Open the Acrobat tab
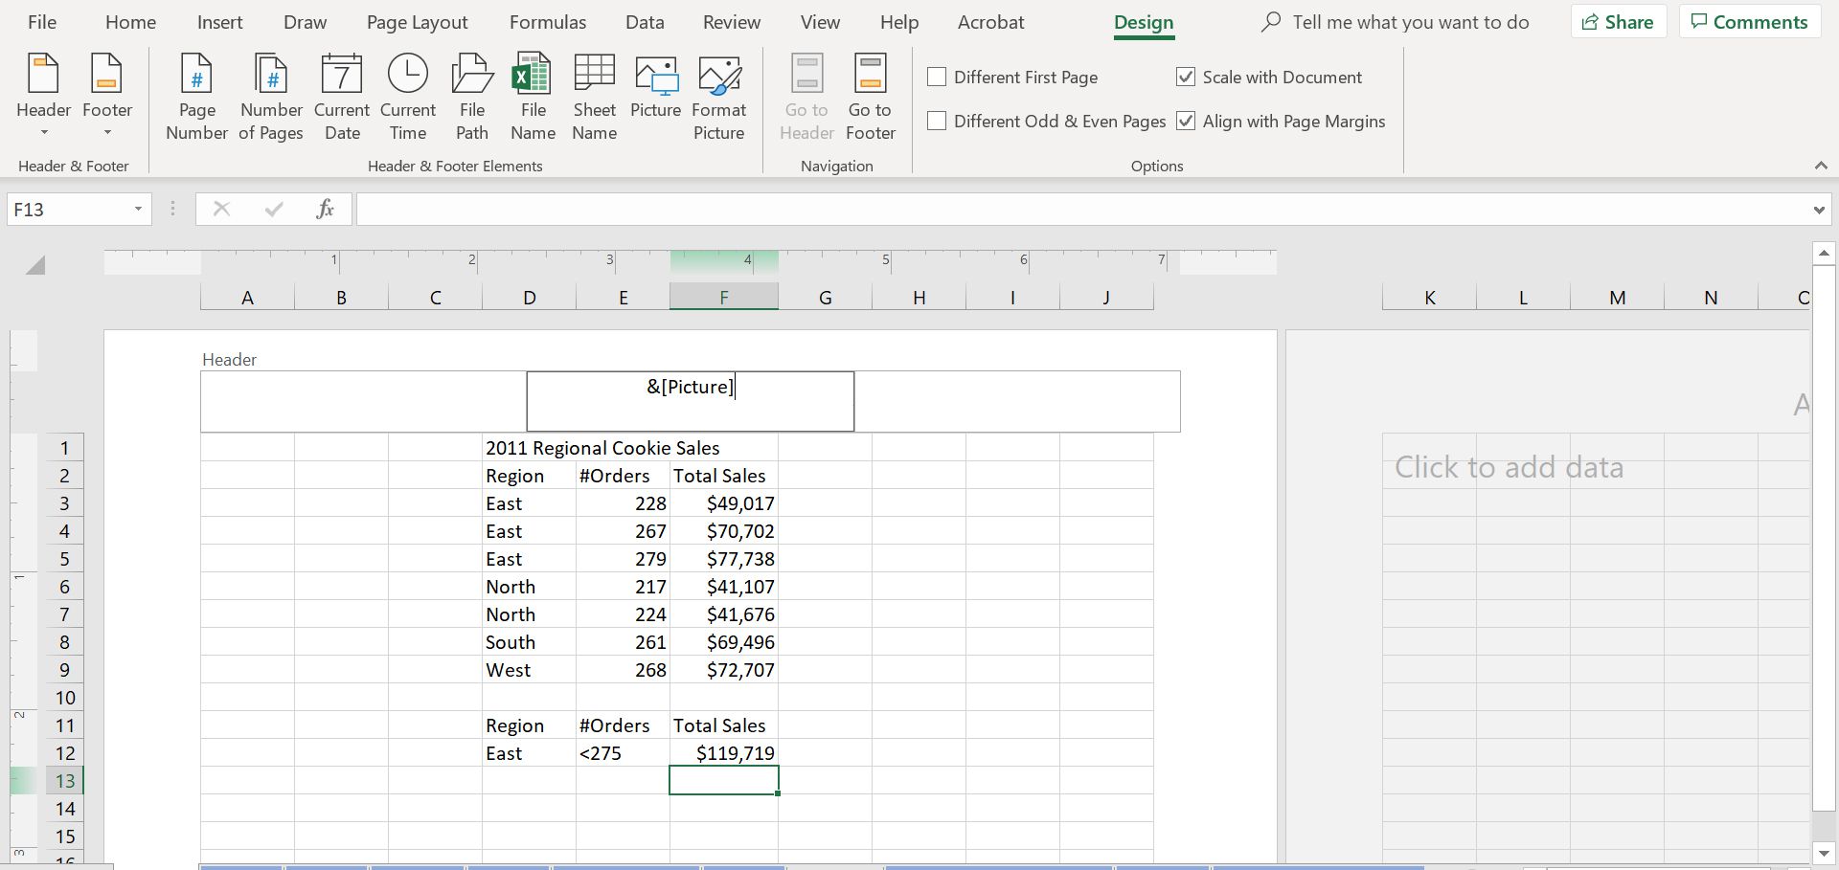 pos(990,22)
